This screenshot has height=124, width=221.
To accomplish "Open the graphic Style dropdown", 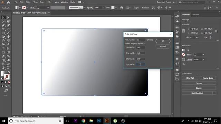I will coord(116,8).
